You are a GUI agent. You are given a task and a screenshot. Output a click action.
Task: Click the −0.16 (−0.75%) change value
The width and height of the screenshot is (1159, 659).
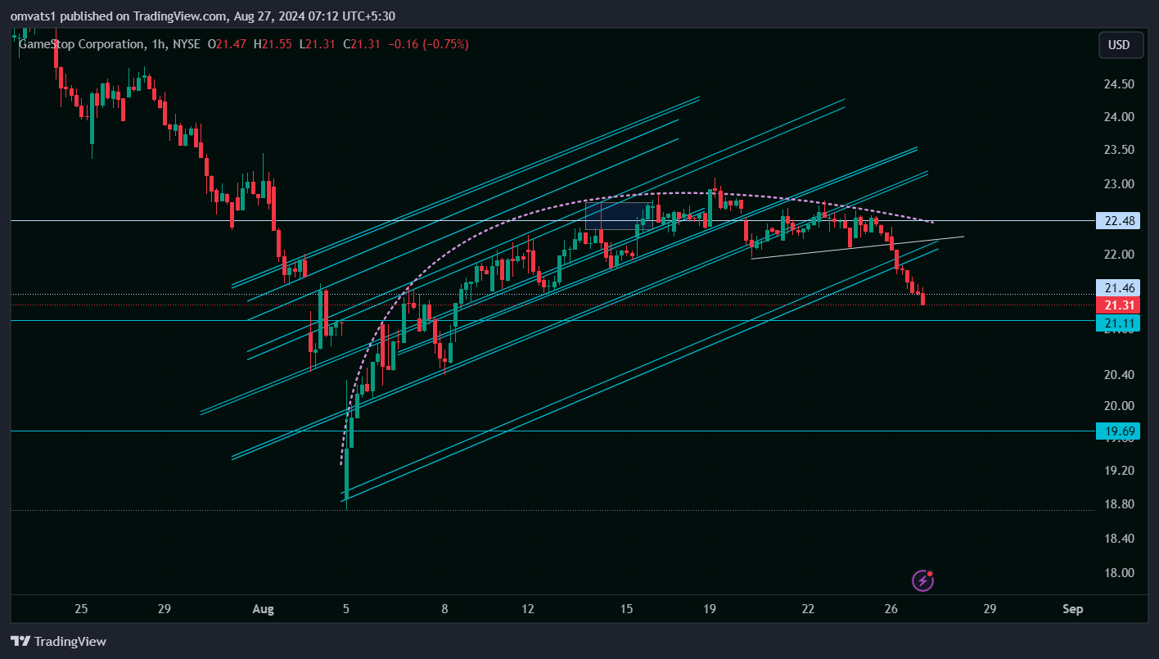click(x=428, y=44)
